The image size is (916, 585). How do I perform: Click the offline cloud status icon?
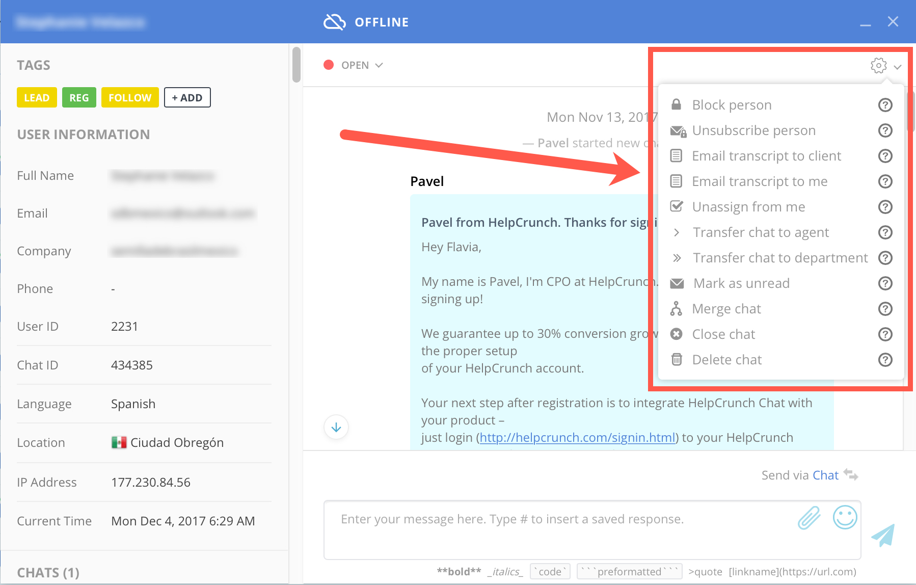pos(335,22)
